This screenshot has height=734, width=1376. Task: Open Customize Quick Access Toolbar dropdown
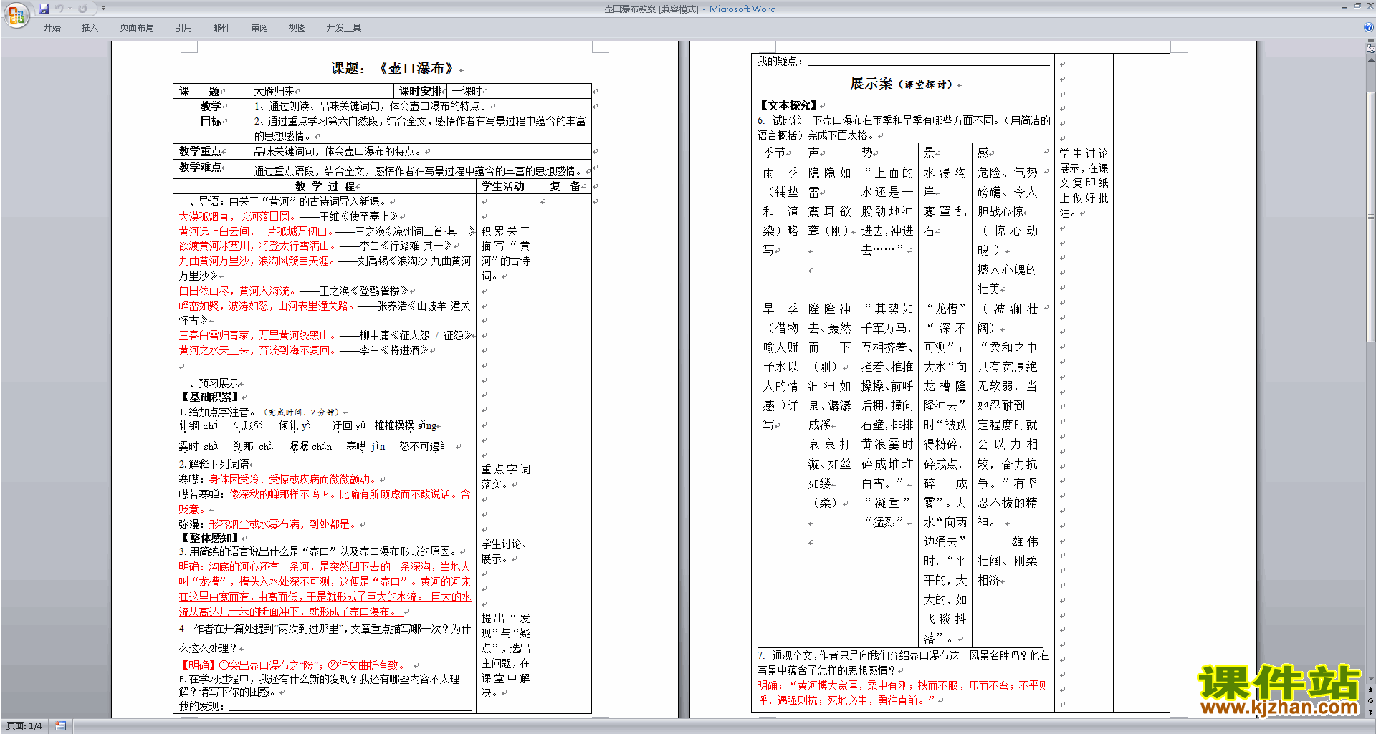point(103,9)
